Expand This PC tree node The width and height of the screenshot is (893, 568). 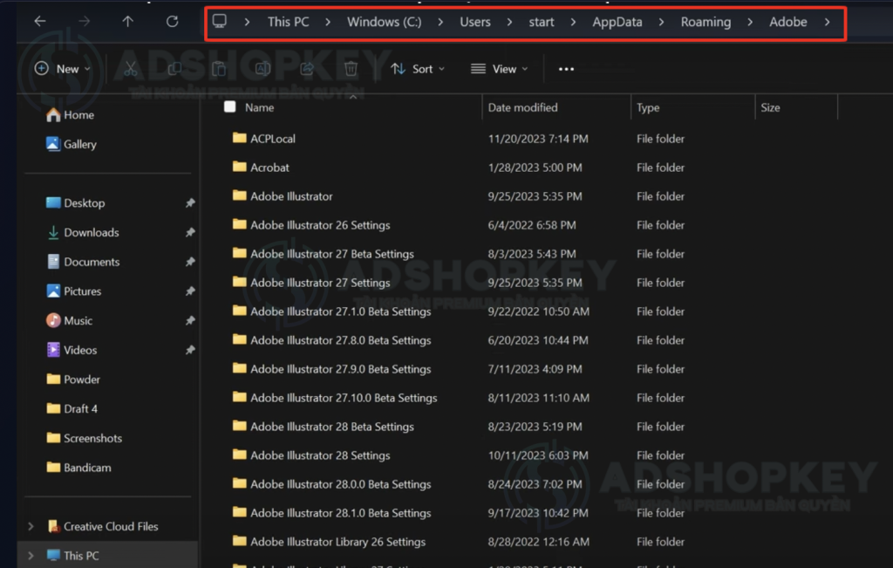click(x=31, y=556)
